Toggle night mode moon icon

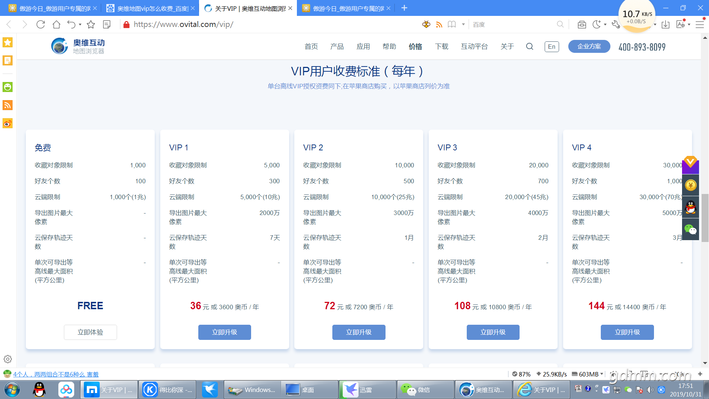[596, 24]
